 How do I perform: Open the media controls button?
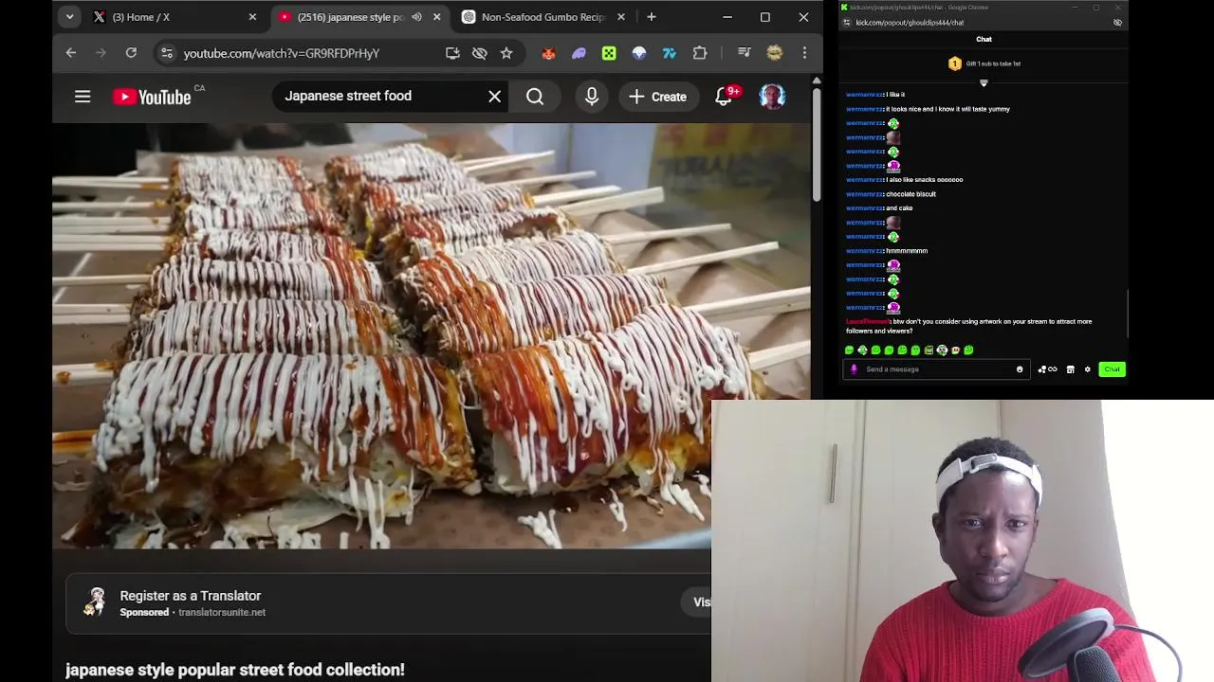[744, 53]
